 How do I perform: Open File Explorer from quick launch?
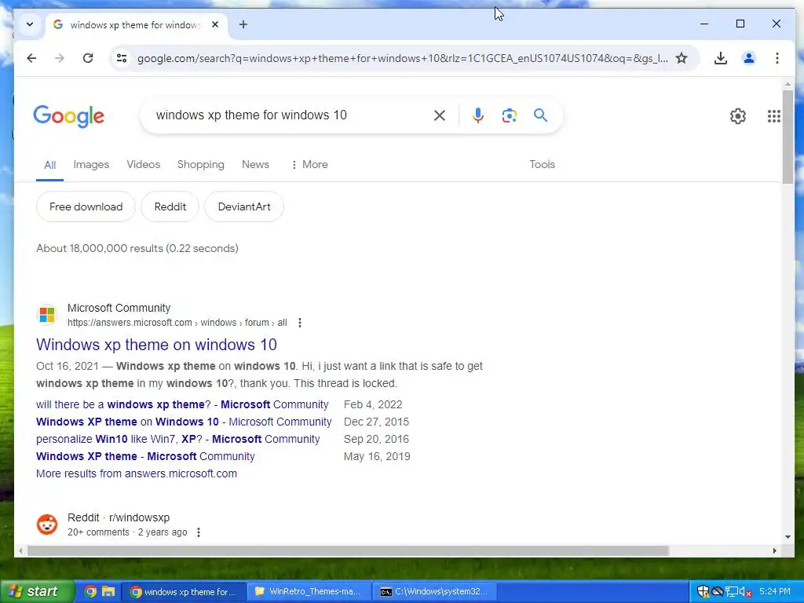point(108,591)
